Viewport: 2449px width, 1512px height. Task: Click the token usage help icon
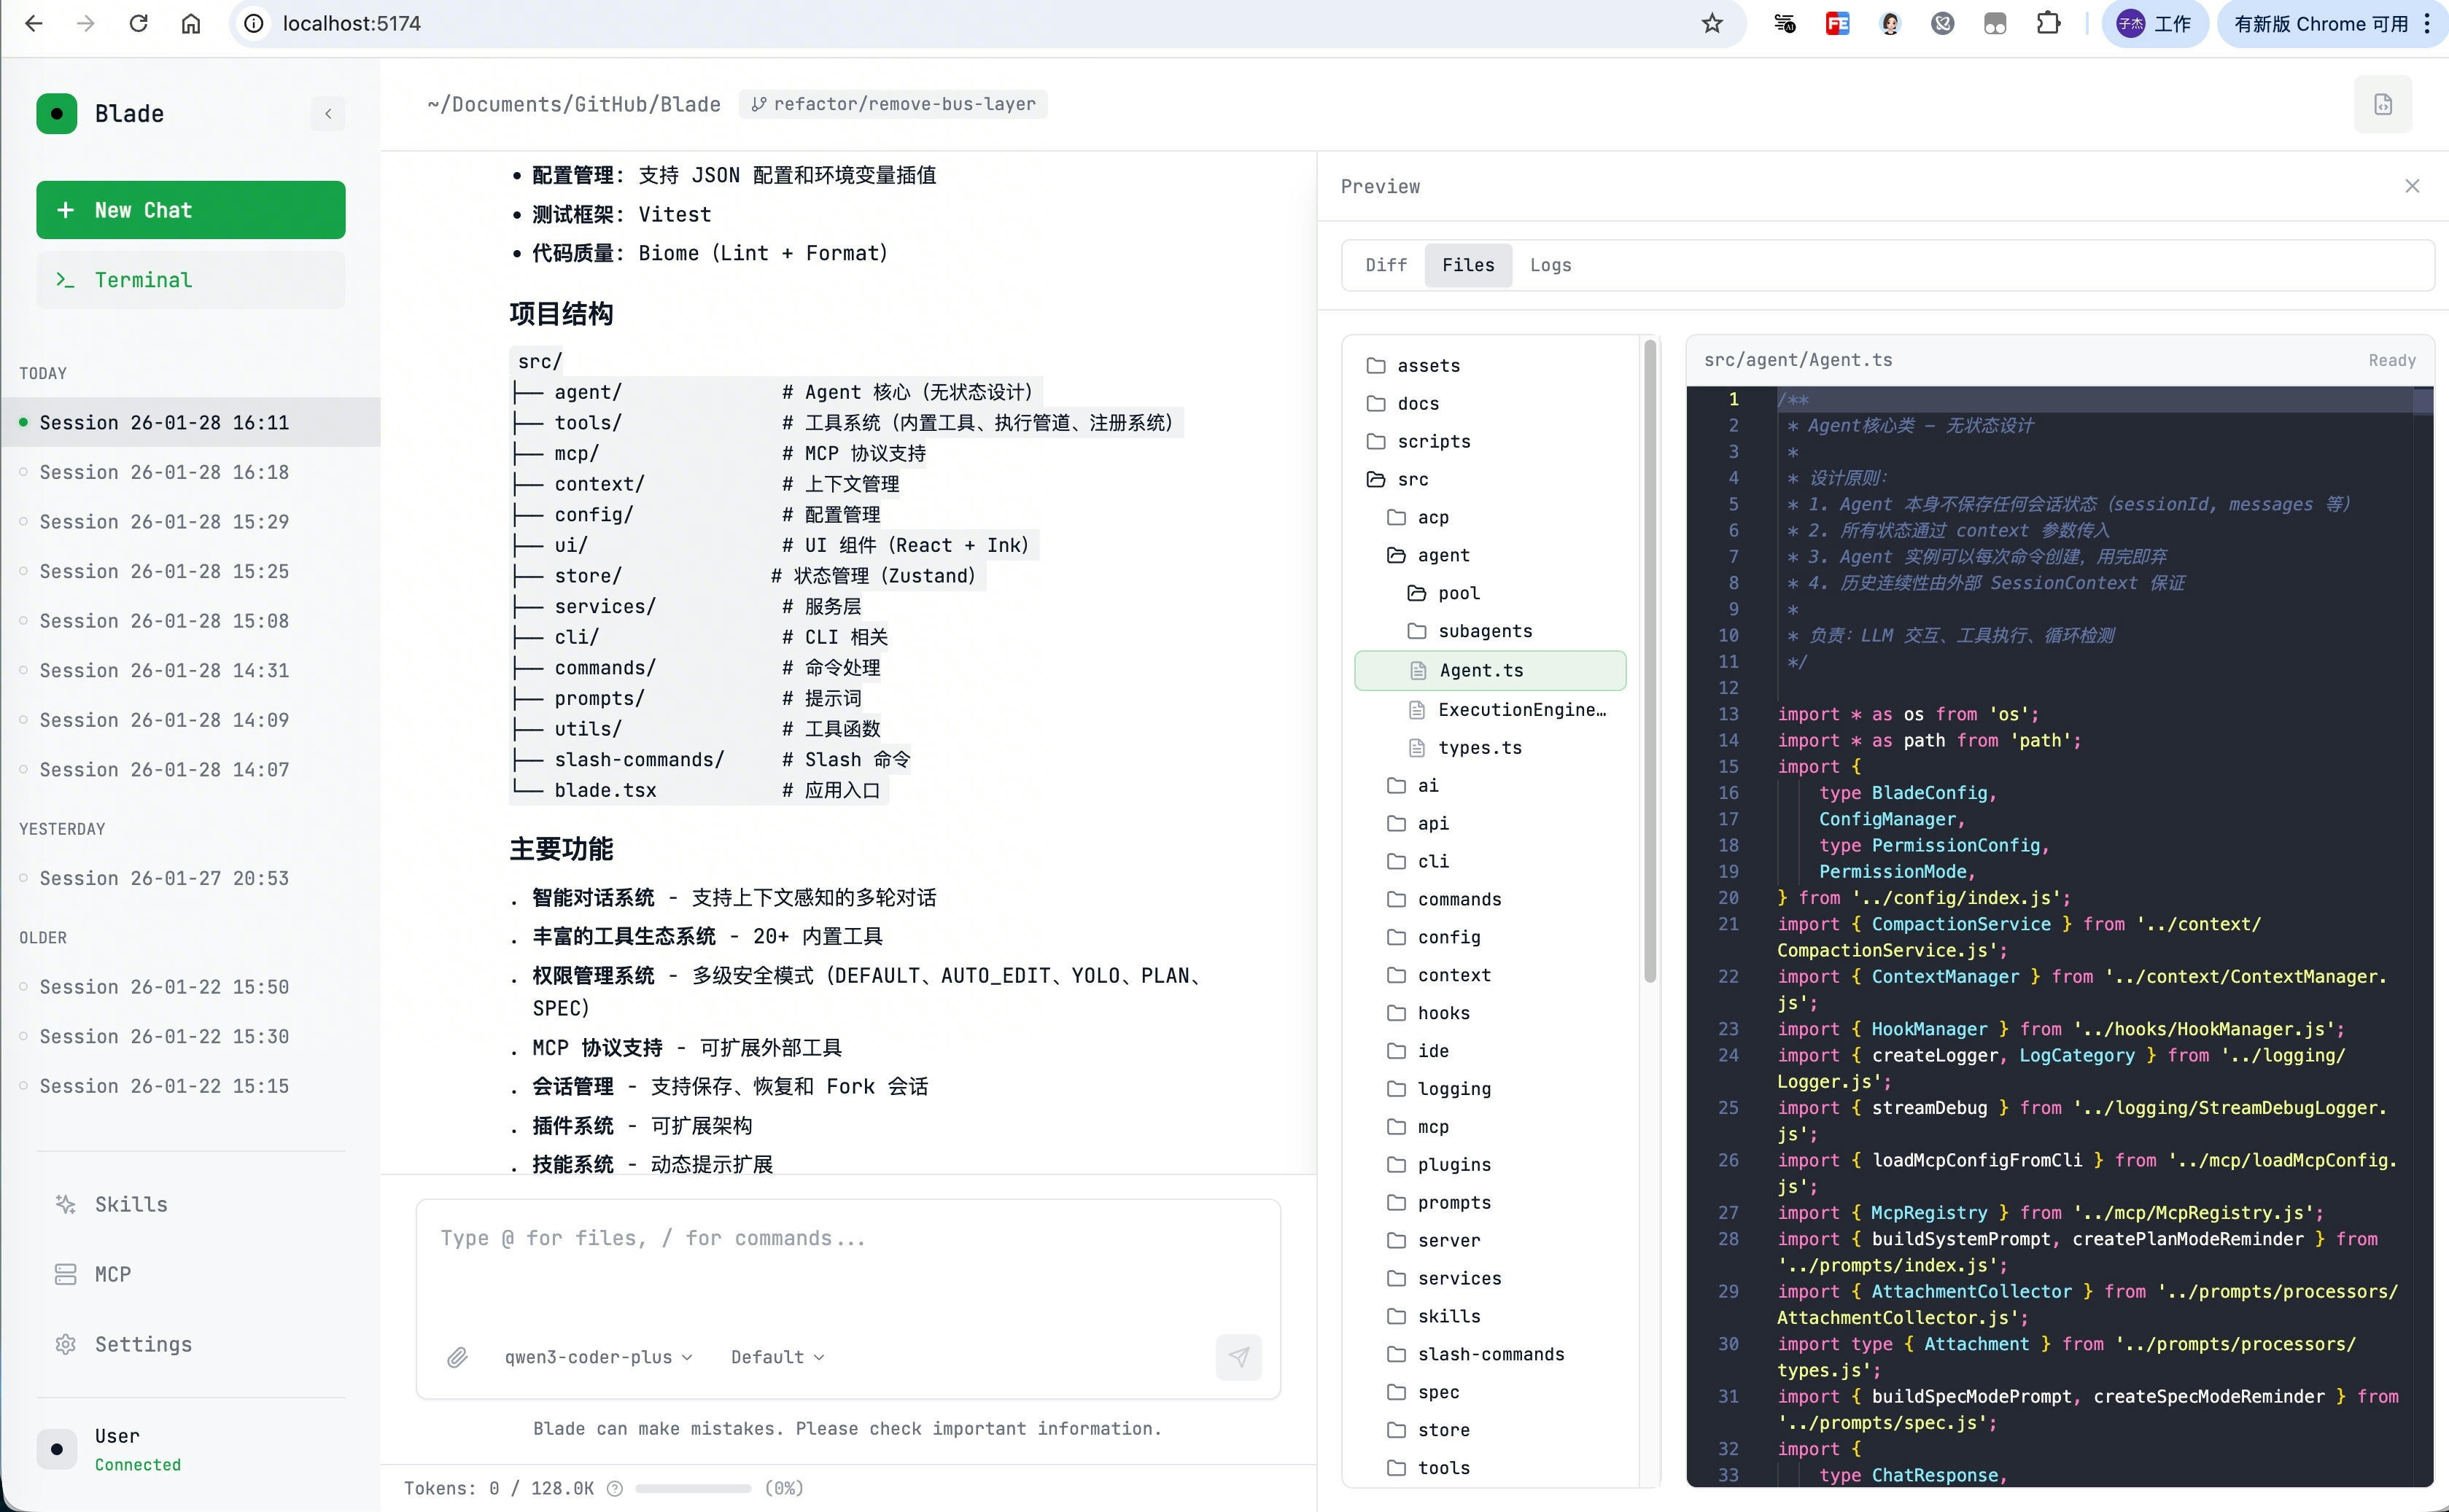coord(617,1488)
